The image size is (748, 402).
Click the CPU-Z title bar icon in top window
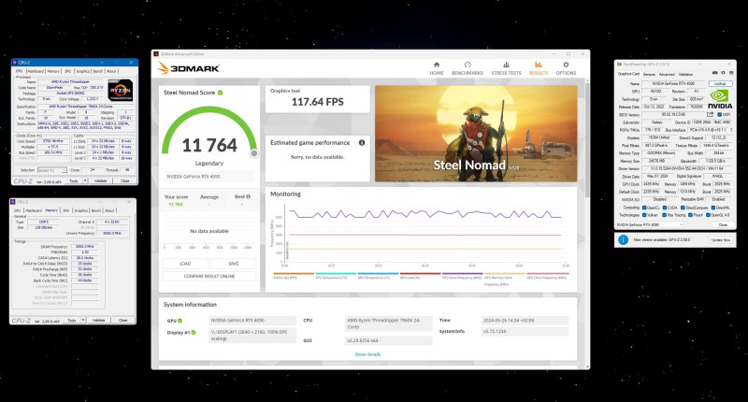coord(14,63)
